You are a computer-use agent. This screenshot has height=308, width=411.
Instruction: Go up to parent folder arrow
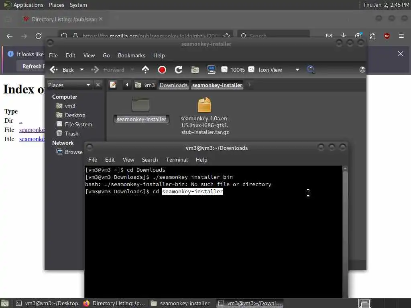tap(145, 70)
